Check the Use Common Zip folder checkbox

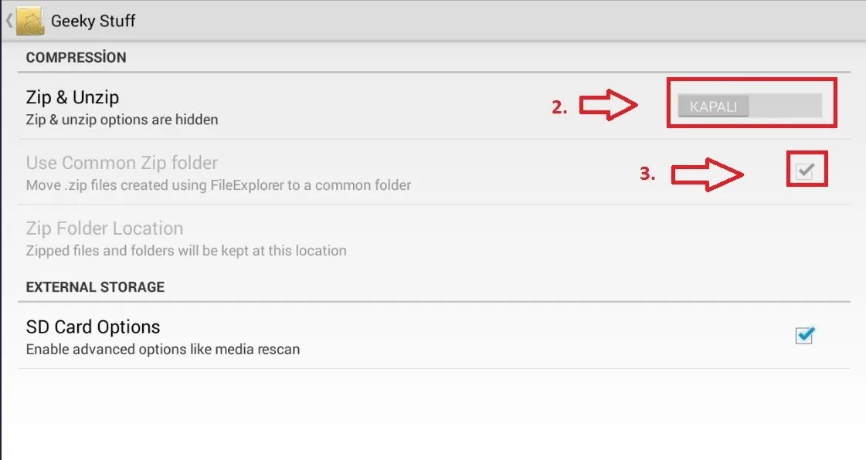[805, 171]
